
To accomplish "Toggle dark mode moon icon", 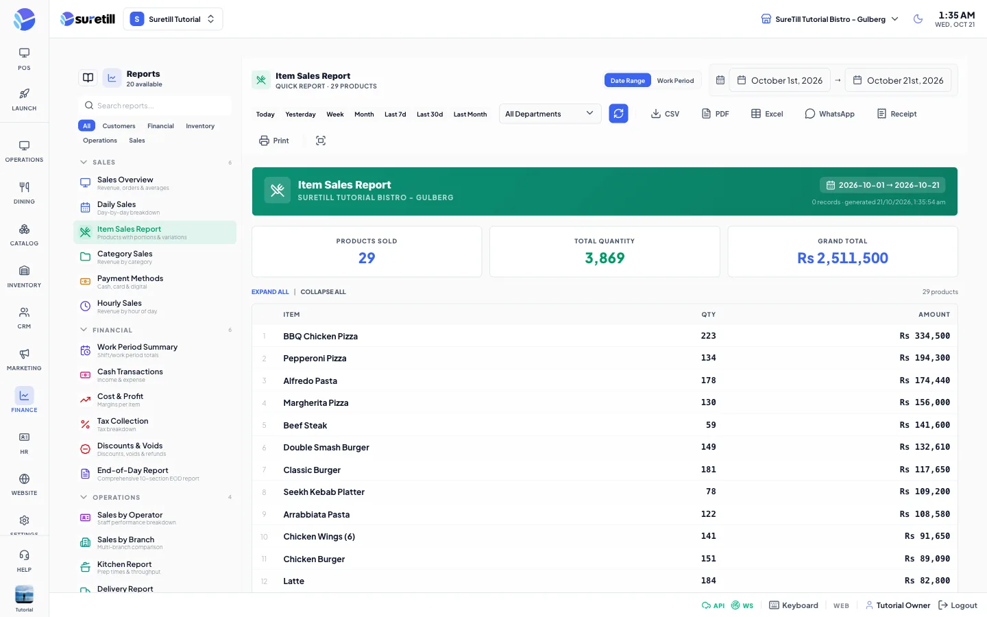I will 918,19.
